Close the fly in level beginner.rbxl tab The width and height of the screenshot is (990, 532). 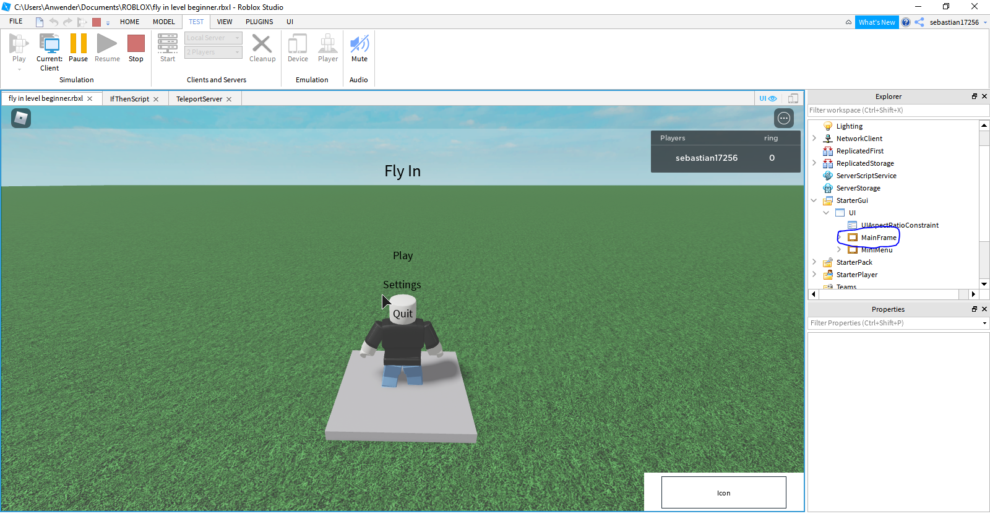click(x=90, y=98)
